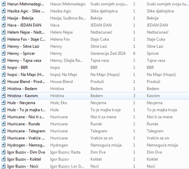Screen dimensions: 189x169
Task: Click the Harun Mehmedagic file at top
Action: click(26, 4)
